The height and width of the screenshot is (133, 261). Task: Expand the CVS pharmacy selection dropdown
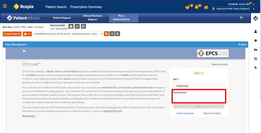[68, 34]
